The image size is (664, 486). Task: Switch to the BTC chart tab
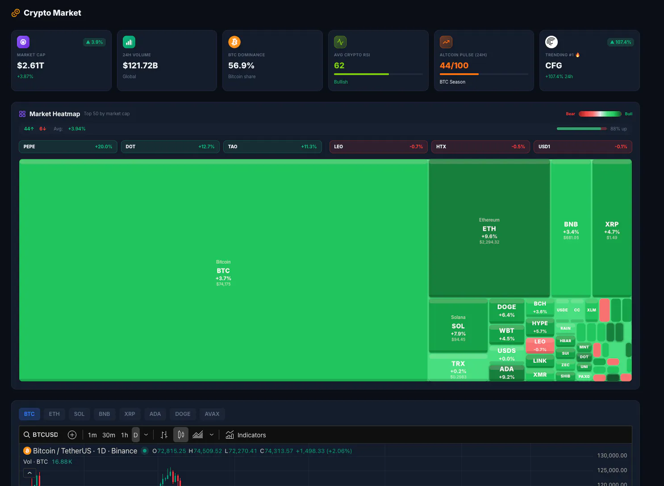29,414
